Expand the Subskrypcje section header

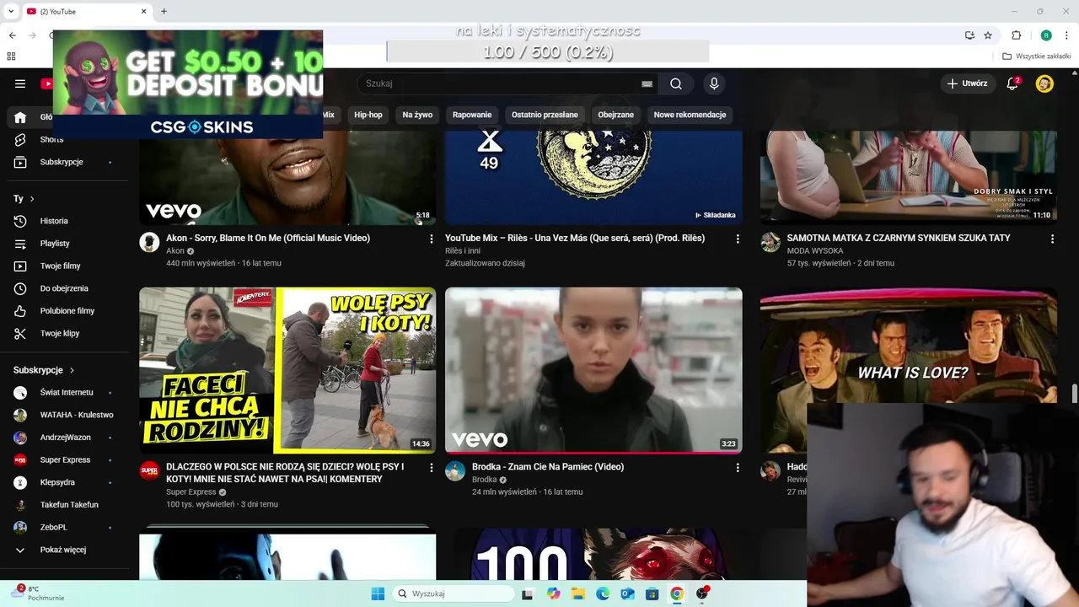pyautogui.click(x=44, y=370)
